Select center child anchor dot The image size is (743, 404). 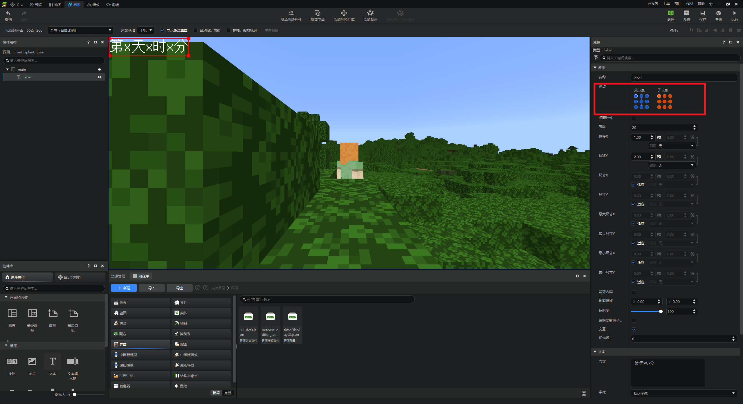[665, 102]
